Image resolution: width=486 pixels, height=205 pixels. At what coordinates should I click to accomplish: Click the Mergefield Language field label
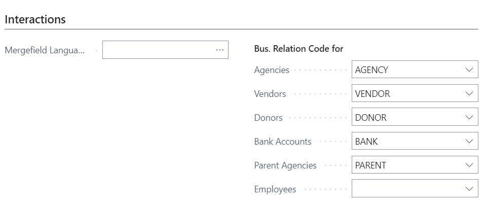(45, 50)
